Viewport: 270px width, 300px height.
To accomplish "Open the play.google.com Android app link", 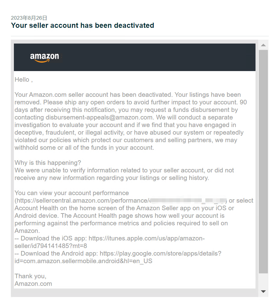I will (x=118, y=257).
